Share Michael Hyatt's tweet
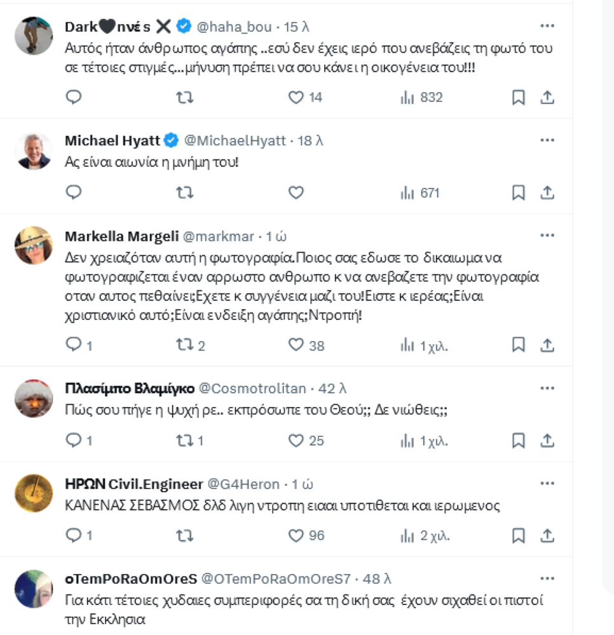 (x=547, y=192)
